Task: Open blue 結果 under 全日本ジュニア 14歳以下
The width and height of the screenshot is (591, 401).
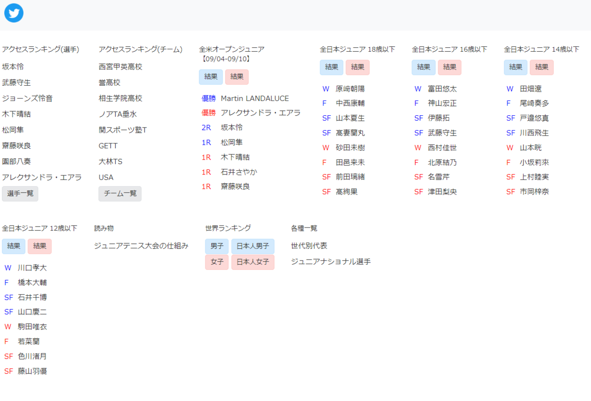Action: click(x=516, y=67)
